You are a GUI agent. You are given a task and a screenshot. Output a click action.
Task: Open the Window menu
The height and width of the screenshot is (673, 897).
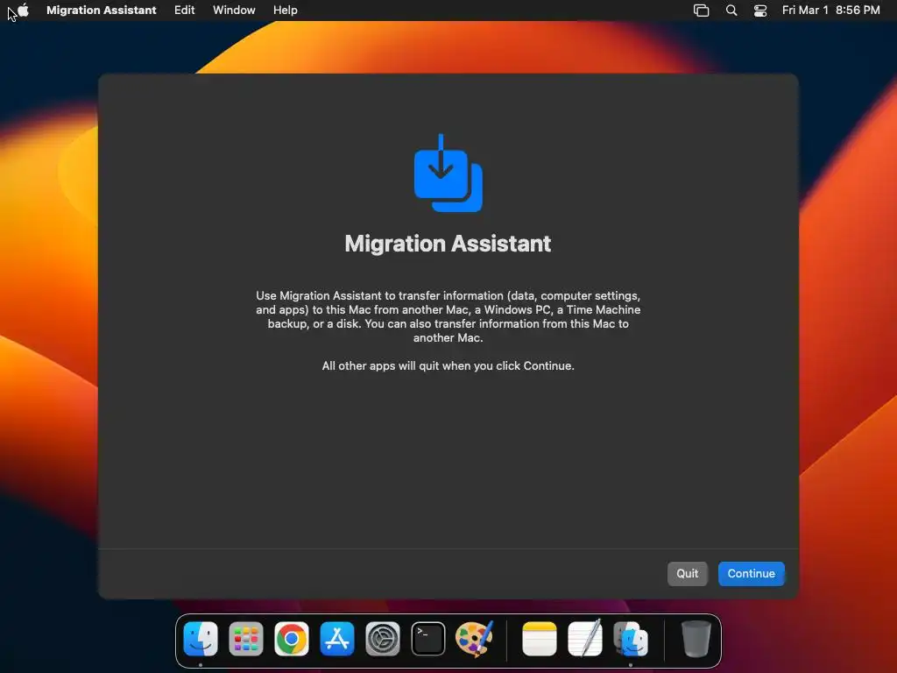pyautogui.click(x=234, y=10)
